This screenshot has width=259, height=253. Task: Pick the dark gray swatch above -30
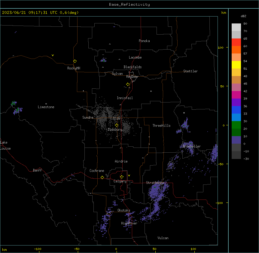pos(236,155)
